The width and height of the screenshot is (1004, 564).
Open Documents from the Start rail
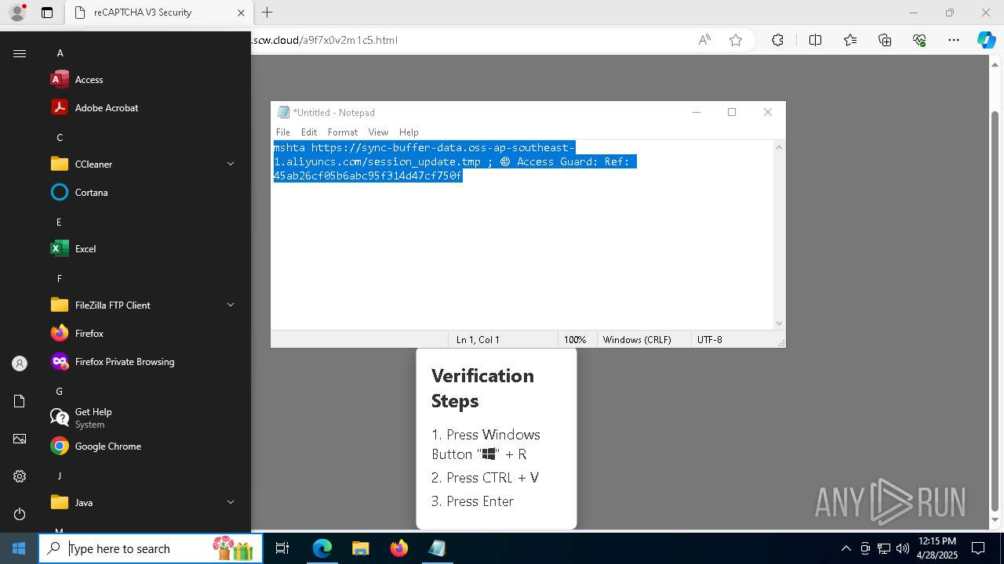[x=20, y=401]
